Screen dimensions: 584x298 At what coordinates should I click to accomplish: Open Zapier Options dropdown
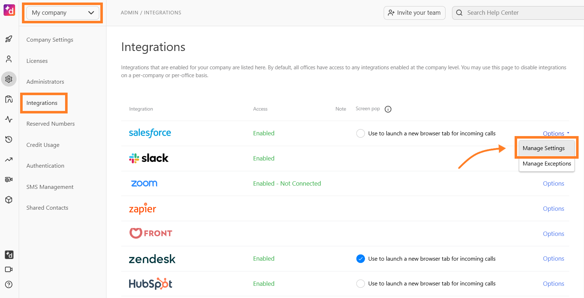553,209
